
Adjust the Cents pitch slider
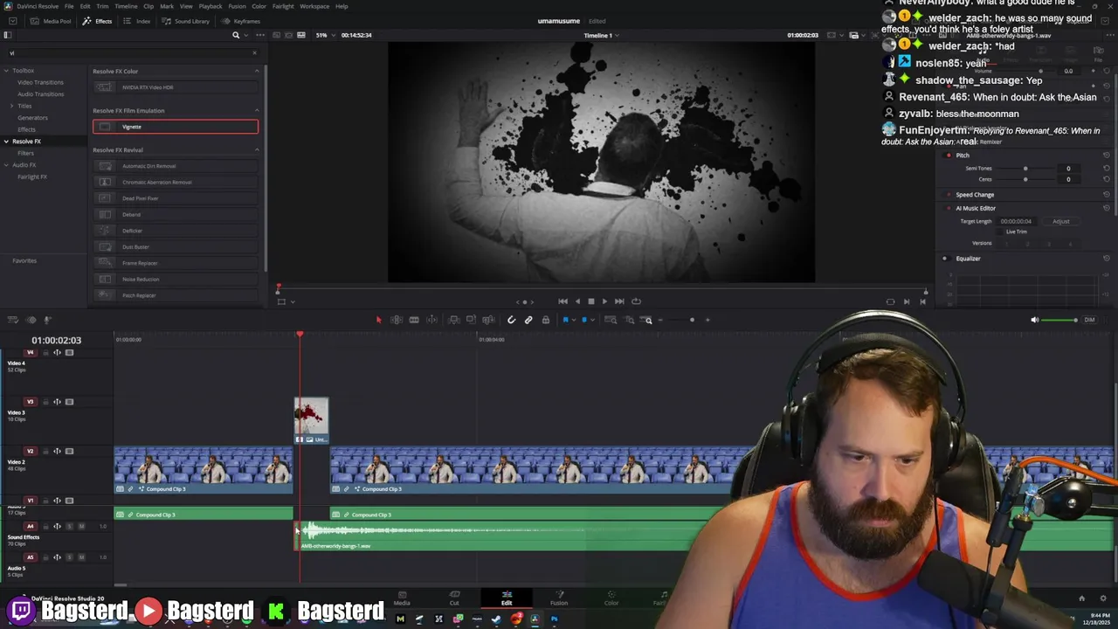point(1025,179)
